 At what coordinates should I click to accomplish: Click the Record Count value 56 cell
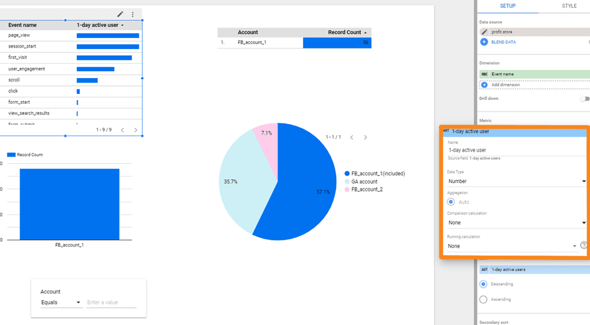click(337, 43)
